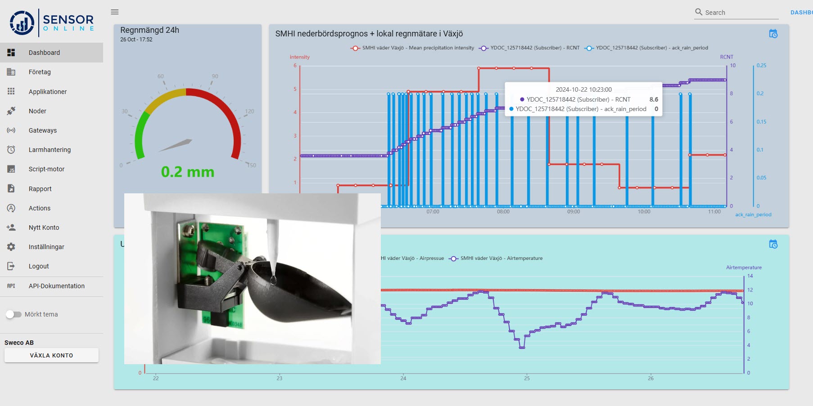Click the Script-motor JS icon
Image resolution: width=813 pixels, height=406 pixels.
pyautogui.click(x=11, y=170)
